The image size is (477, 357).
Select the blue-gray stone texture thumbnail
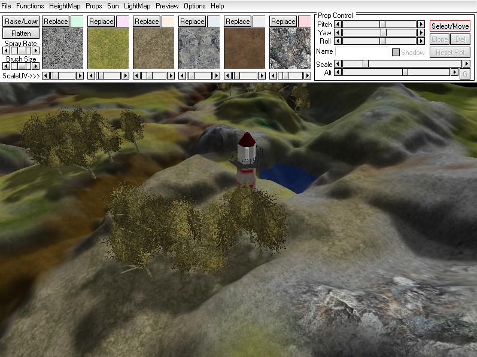(199, 48)
